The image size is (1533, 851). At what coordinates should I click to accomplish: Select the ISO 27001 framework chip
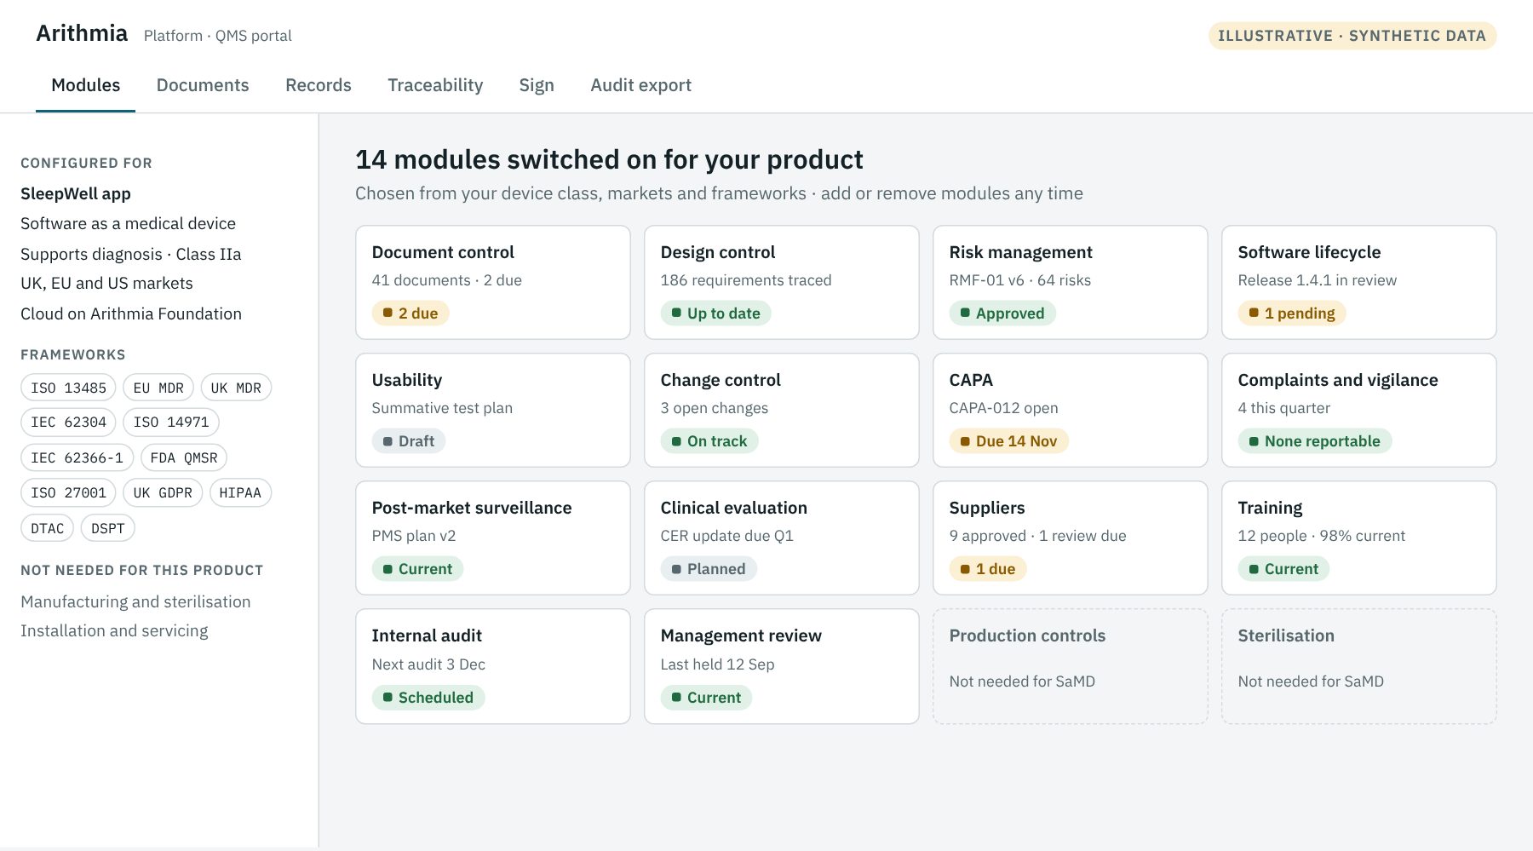pyautogui.click(x=68, y=493)
